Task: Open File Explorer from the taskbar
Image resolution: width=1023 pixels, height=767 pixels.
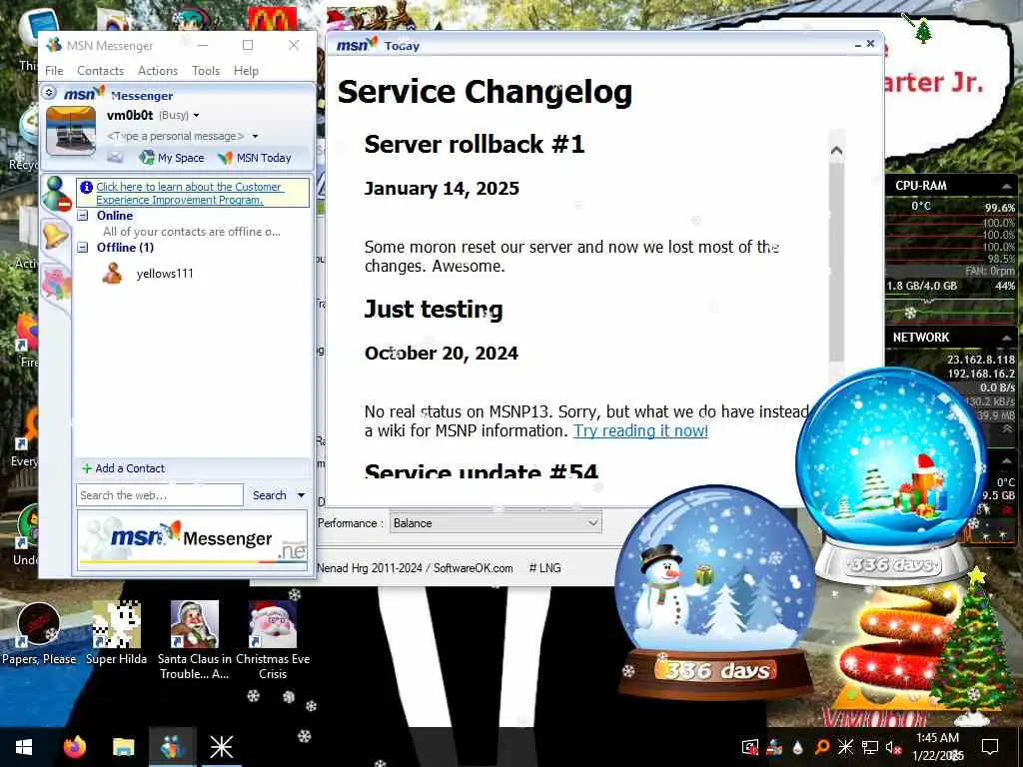Action: (123, 747)
